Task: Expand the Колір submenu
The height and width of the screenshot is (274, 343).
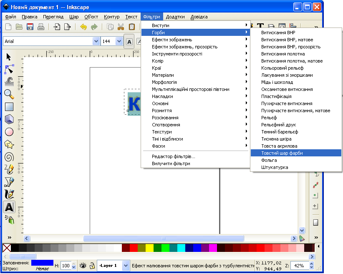Action: point(196,61)
